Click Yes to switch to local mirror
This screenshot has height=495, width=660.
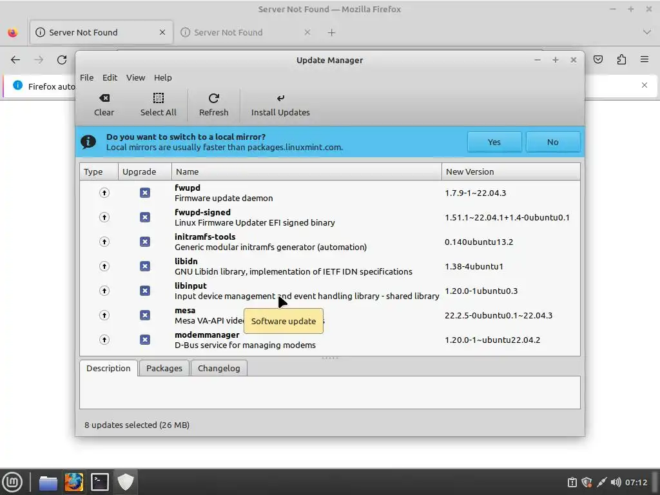[x=494, y=142]
